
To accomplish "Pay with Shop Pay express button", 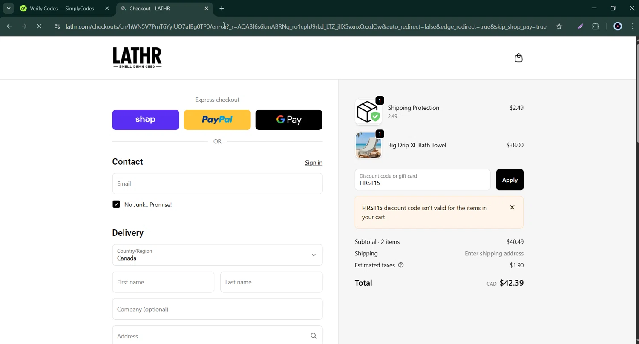I will coord(146,120).
